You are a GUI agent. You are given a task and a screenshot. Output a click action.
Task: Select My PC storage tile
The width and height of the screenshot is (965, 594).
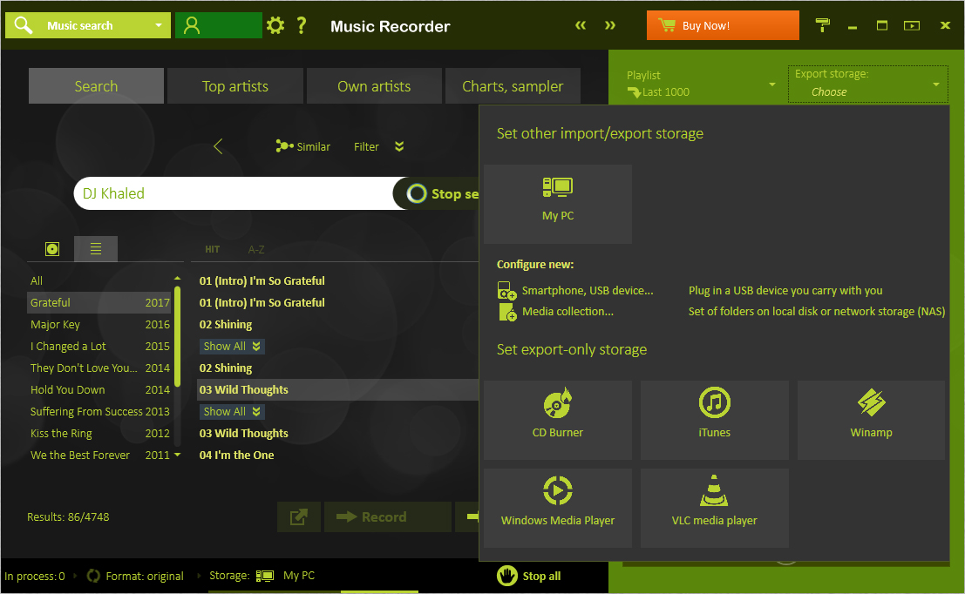pos(558,204)
